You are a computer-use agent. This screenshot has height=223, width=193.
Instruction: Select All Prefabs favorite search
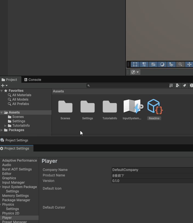tap(21, 104)
